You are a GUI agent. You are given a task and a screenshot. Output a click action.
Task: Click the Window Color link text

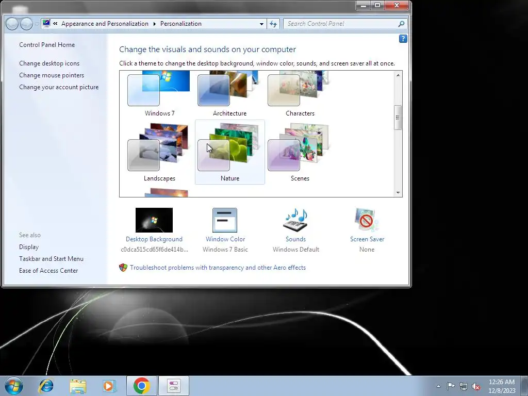[225, 239]
